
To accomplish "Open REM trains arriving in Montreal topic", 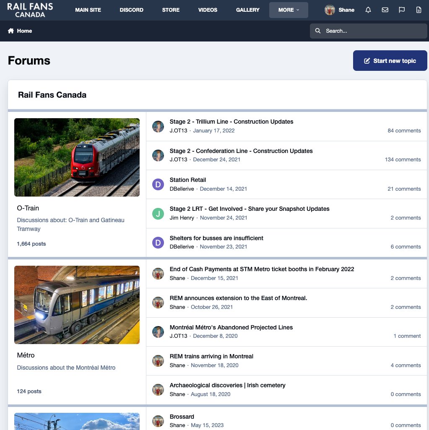I will point(211,356).
